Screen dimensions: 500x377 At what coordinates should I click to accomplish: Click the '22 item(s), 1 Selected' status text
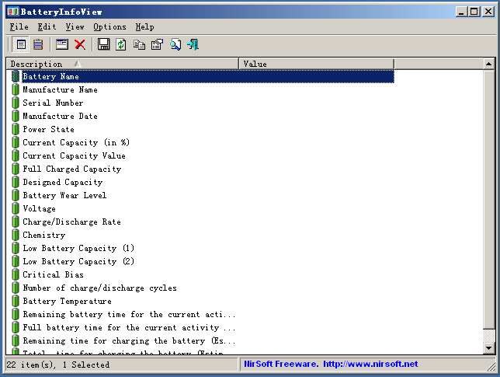pos(57,365)
